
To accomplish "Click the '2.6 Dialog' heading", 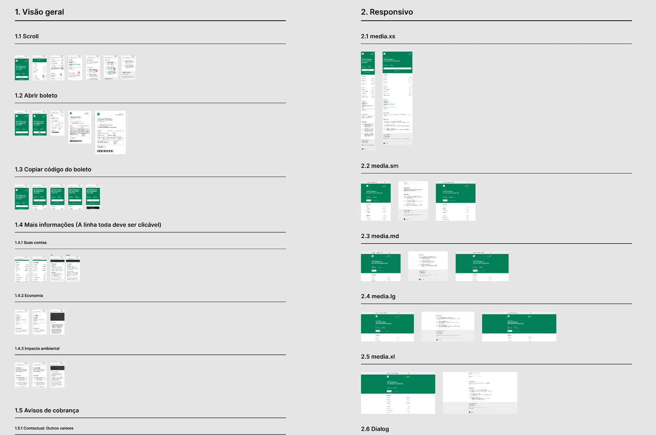I will coord(375,429).
